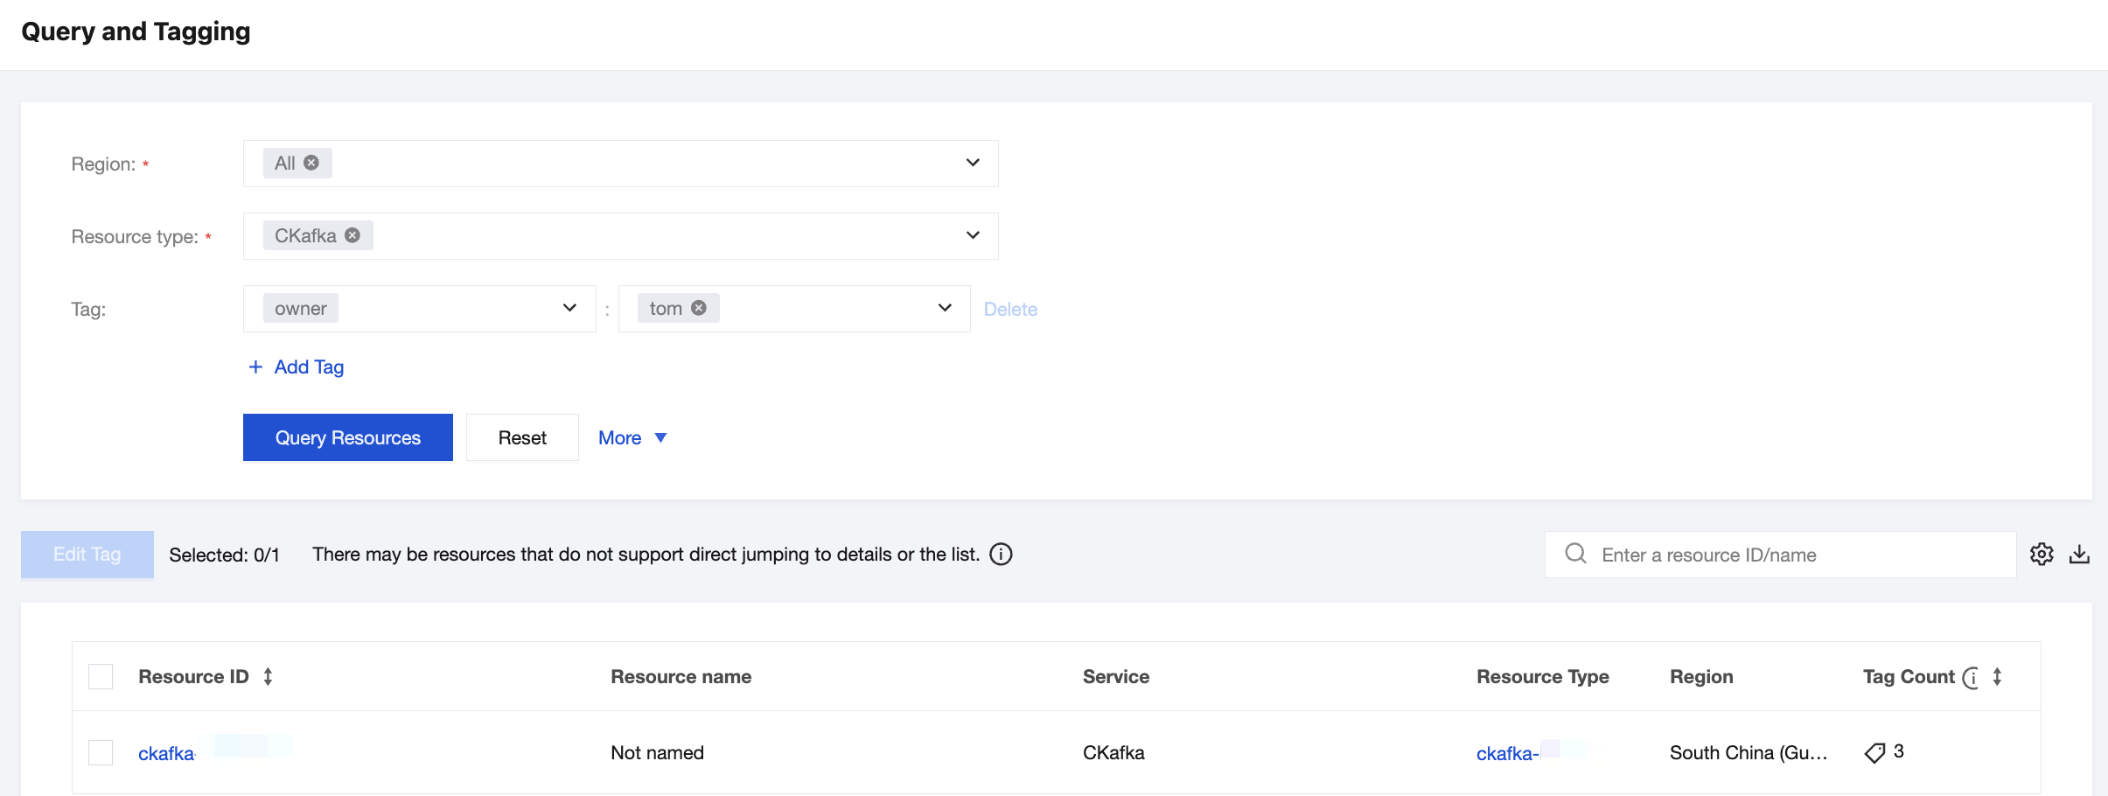The width and height of the screenshot is (2108, 796).
Task: Click the tag icon showing 3
Action: pos(1874,752)
